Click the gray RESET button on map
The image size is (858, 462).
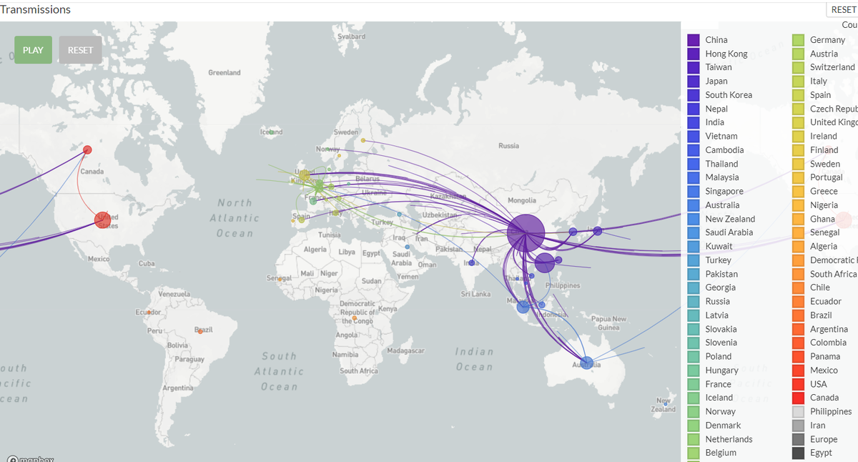(x=80, y=50)
